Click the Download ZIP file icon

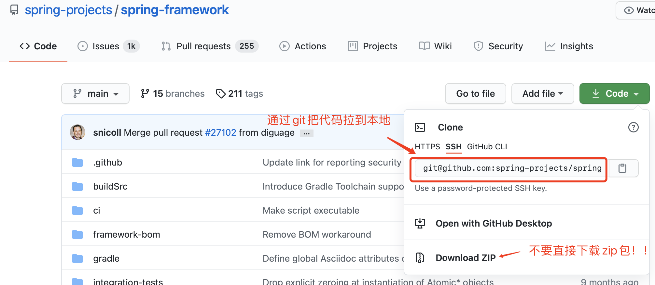pos(420,258)
